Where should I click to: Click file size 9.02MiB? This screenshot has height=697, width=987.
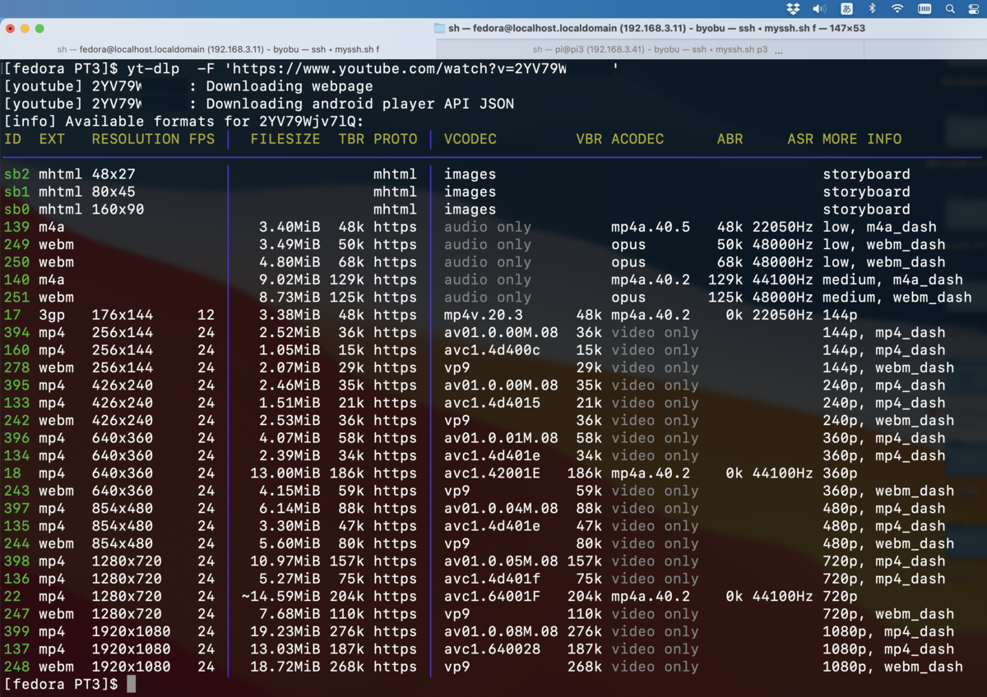pos(290,279)
